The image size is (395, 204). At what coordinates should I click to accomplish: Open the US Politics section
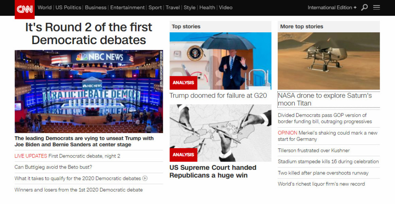(x=68, y=7)
